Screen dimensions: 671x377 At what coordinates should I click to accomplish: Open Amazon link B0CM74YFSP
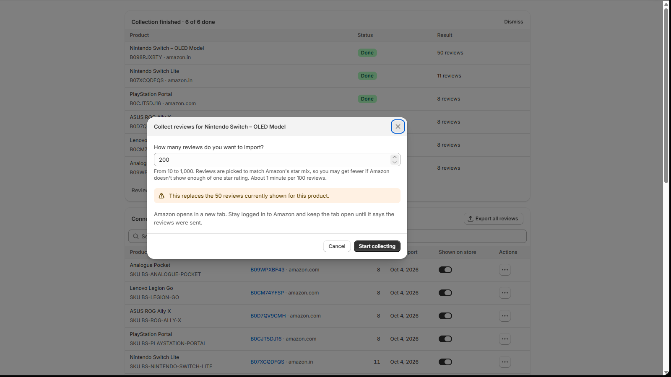(x=267, y=293)
